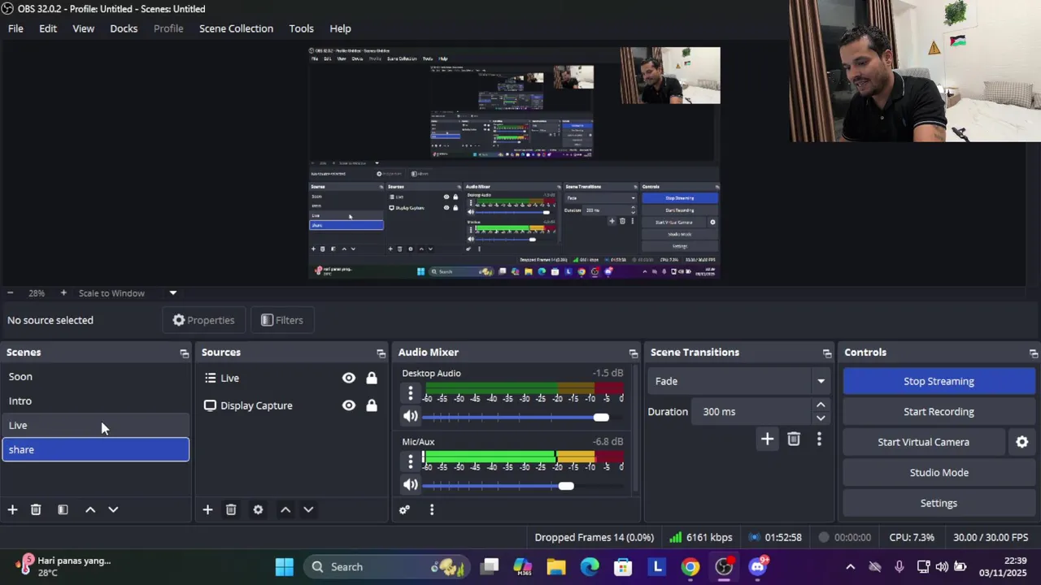1041x585 pixels.
Task: Open OBS Studio from taskbar
Action: (x=724, y=567)
